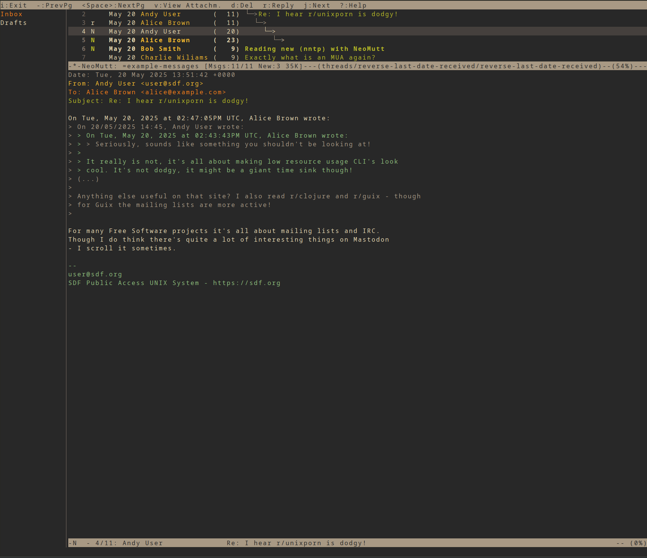Click subject 'Exactly what is an MUA again?'
Image resolution: width=647 pixels, height=558 pixels.
[x=310, y=57]
